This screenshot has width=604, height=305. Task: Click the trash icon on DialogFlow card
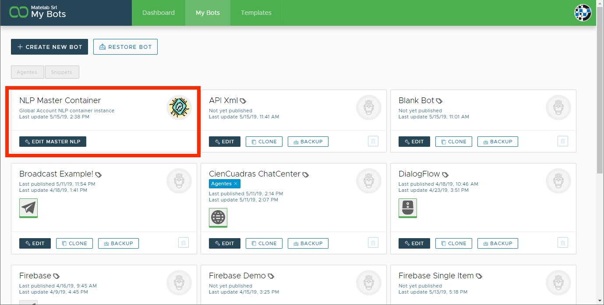click(563, 243)
